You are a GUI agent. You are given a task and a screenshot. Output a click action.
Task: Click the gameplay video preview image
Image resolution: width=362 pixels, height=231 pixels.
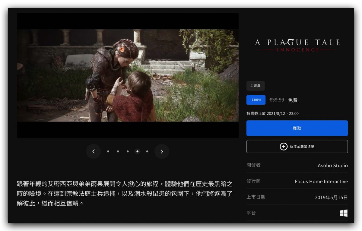tap(128, 75)
